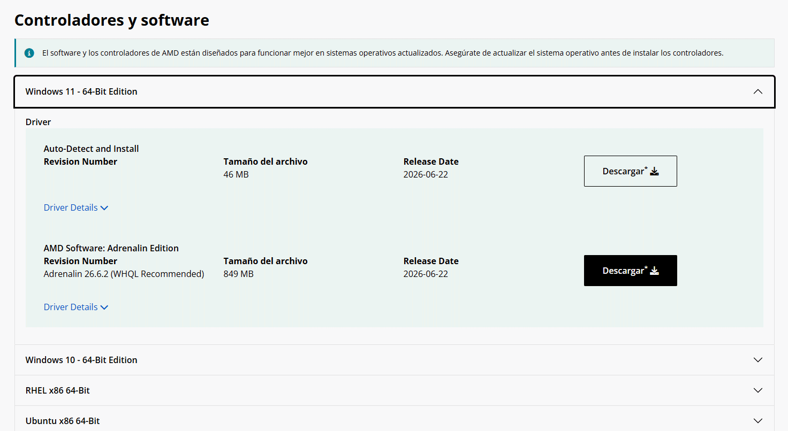Expand the RHEL x86 64-Bit section
This screenshot has height=431, width=788.
tap(395, 390)
